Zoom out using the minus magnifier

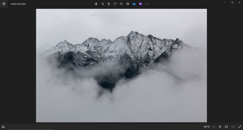coord(214,127)
